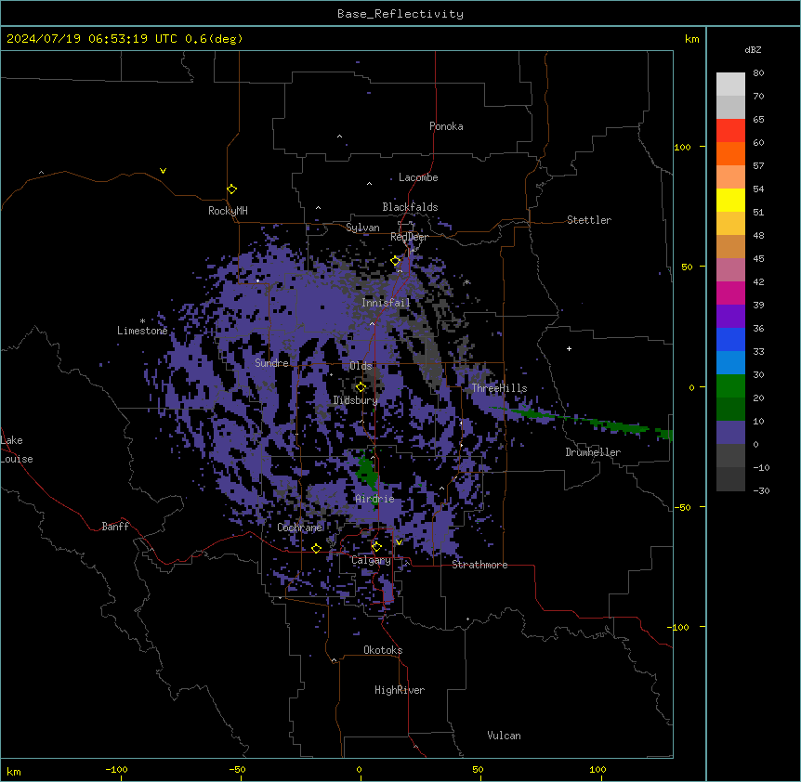The height and width of the screenshot is (782, 801).
Task: Click the -100 tick label on right axis
Action: [679, 627]
